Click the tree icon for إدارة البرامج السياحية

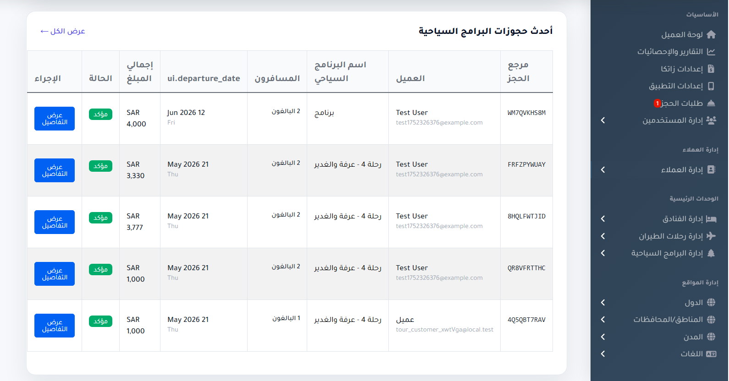point(711,253)
